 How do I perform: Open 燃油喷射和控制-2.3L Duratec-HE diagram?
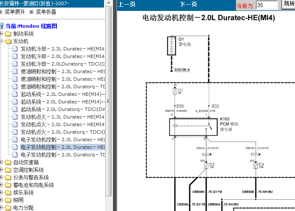[x=63, y=71]
